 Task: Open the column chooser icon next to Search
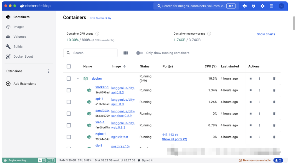pos(125,53)
